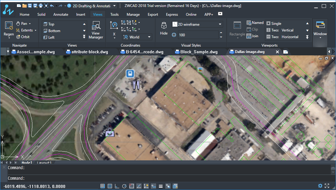The width and height of the screenshot is (336, 190).
Task: Click the Regen tool icon
Action: pos(9,30)
